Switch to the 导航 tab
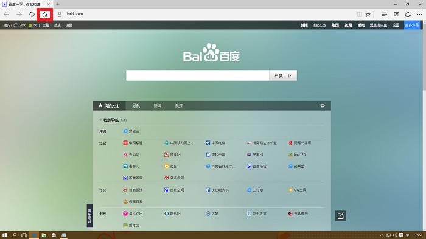 136,106
